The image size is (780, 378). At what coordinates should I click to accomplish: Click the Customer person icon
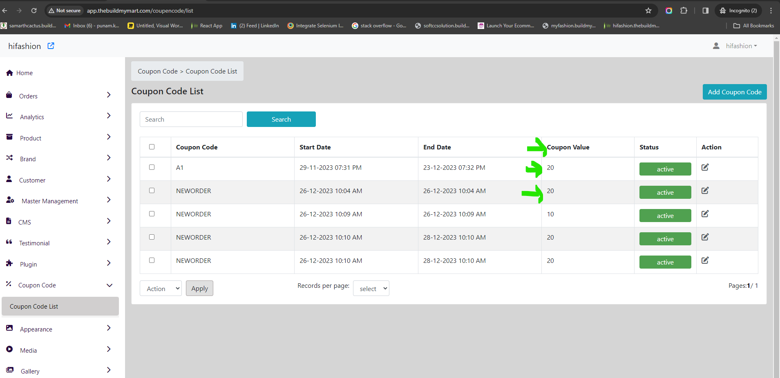[x=9, y=179]
